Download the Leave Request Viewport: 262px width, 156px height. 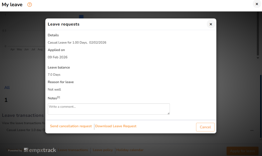(x=116, y=126)
